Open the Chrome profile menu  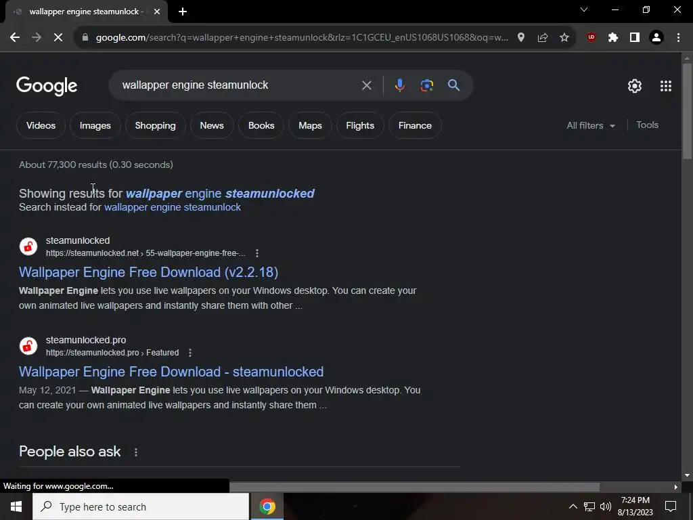[x=656, y=38]
